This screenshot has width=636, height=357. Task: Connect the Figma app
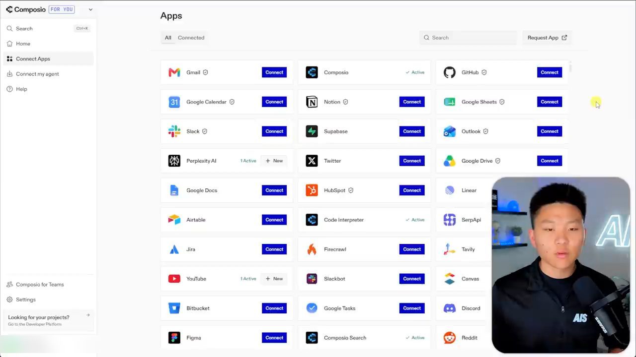point(274,338)
